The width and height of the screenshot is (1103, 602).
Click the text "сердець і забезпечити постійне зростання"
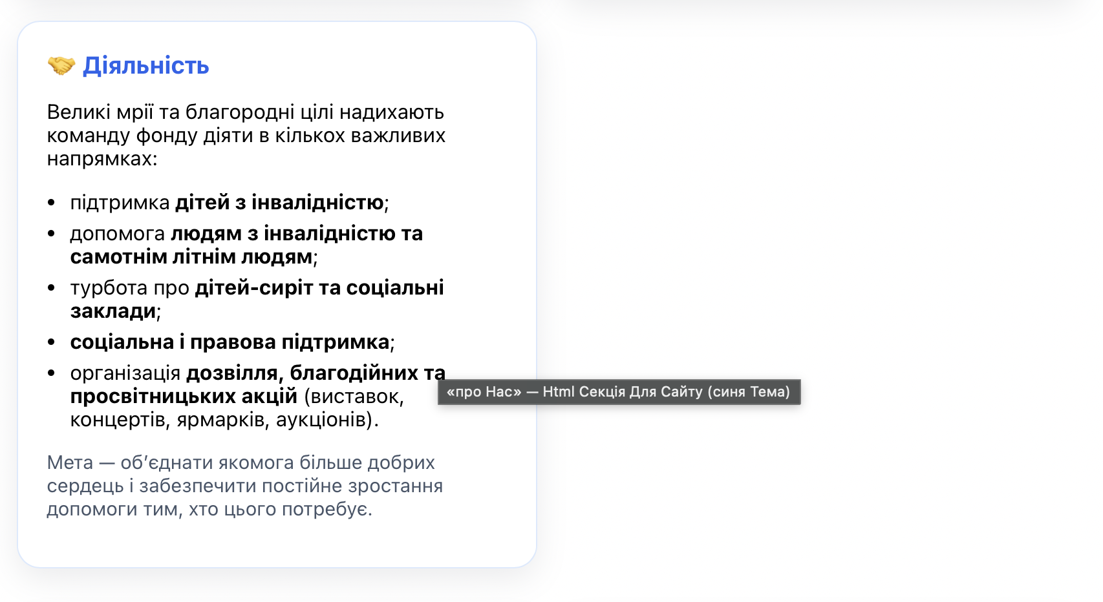[244, 486]
